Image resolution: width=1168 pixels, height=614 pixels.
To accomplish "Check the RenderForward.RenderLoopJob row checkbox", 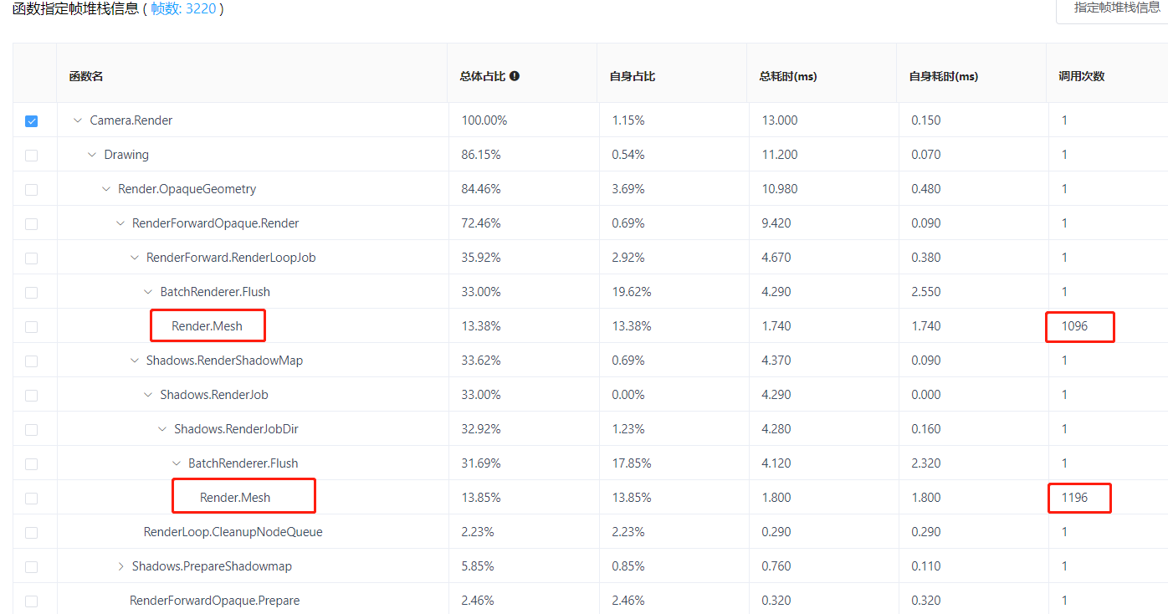I will pyautogui.click(x=31, y=258).
